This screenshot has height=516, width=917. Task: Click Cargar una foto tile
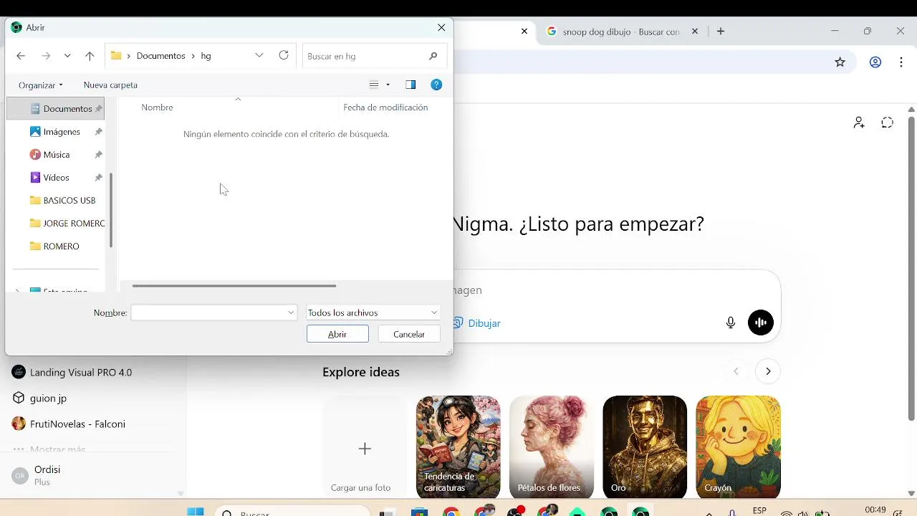pyautogui.click(x=365, y=447)
